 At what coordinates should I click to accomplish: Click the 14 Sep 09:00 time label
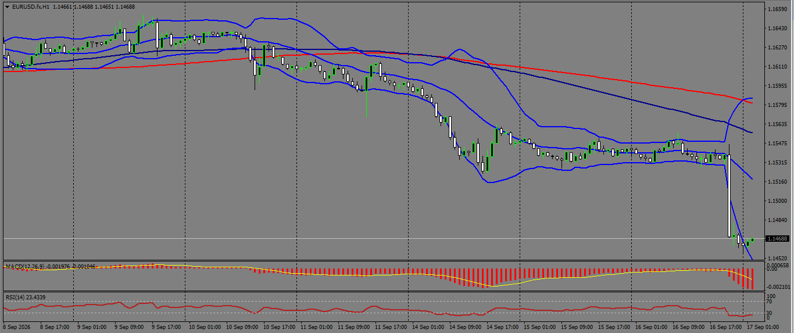point(465,327)
